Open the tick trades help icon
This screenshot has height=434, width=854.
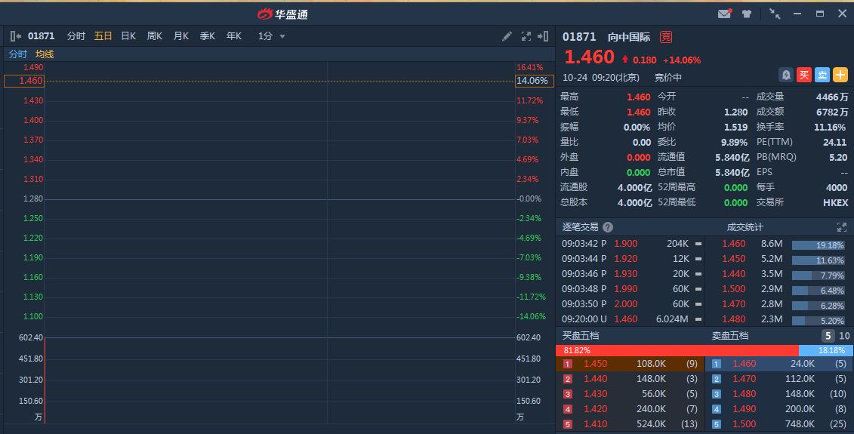point(608,227)
